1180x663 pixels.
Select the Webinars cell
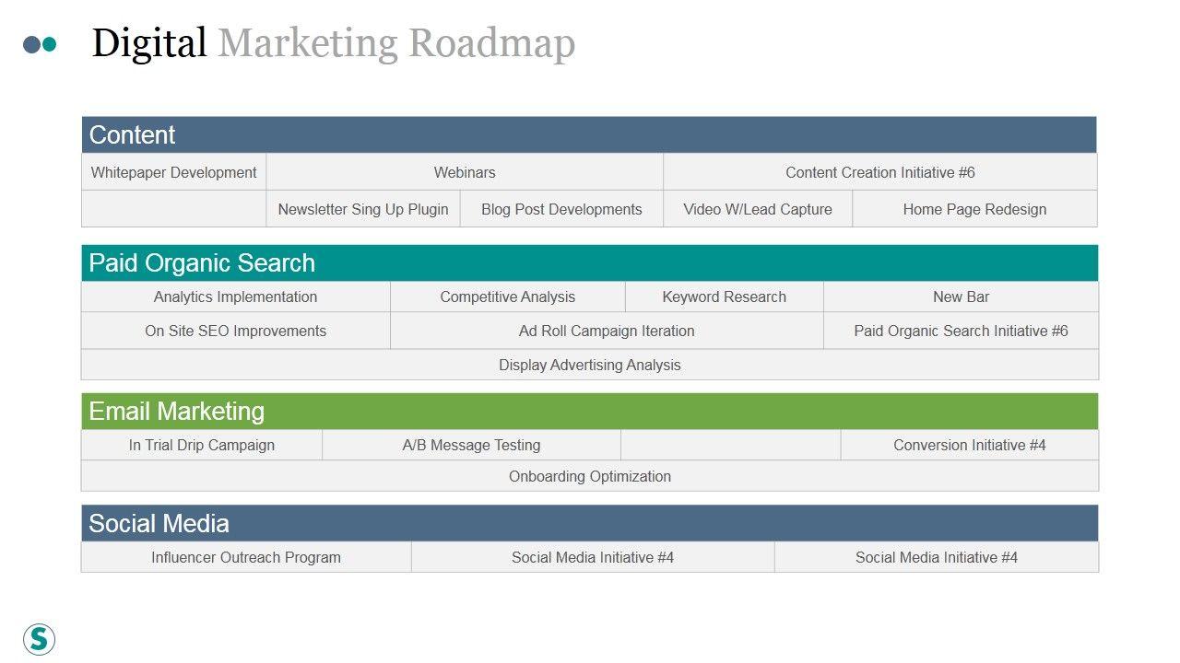(x=465, y=172)
